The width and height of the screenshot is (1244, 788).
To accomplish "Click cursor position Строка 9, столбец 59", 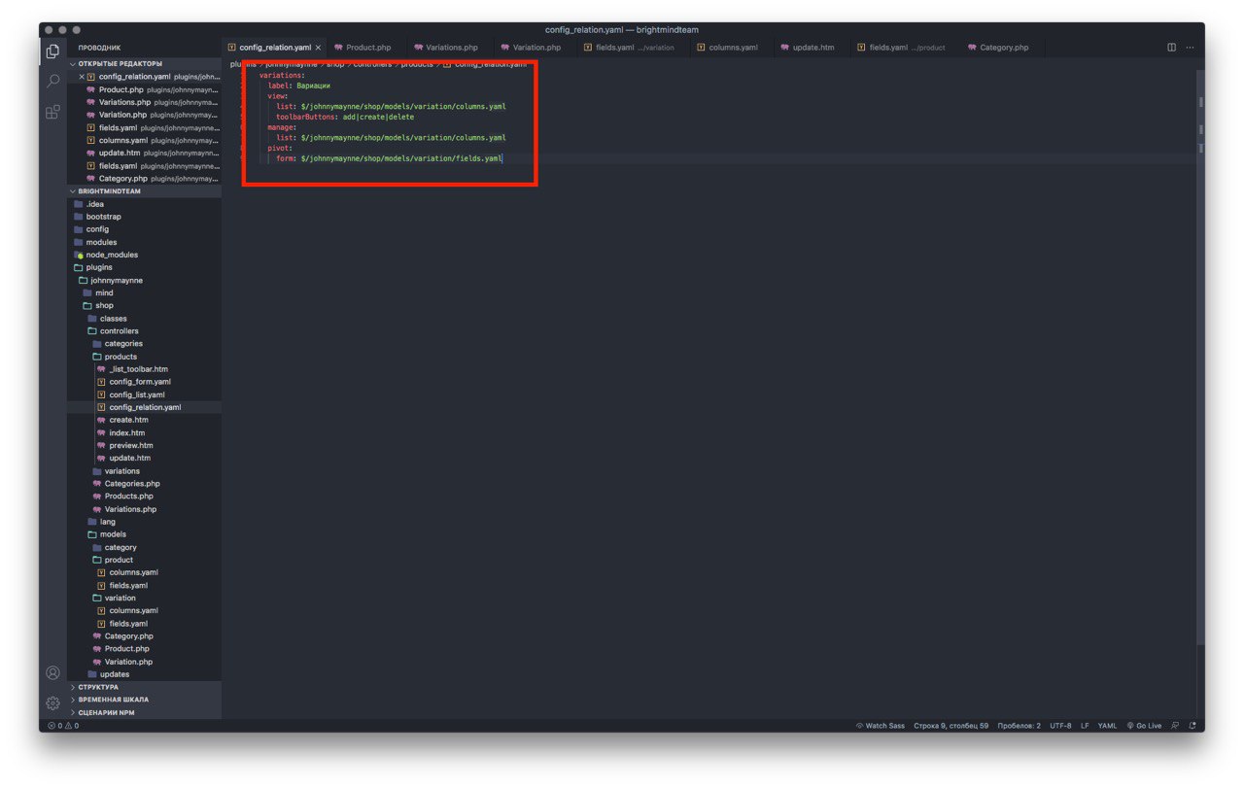I will 951,726.
